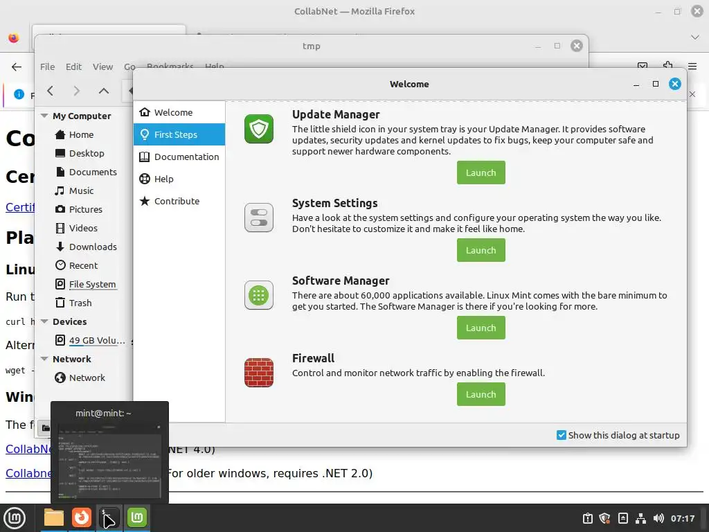Click the System Settings toggle icon
This screenshot has height=532, width=709.
point(259,218)
